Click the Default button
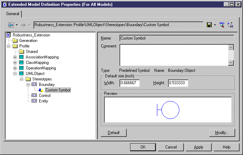Screen dimensions: 243x155 (114, 133)
